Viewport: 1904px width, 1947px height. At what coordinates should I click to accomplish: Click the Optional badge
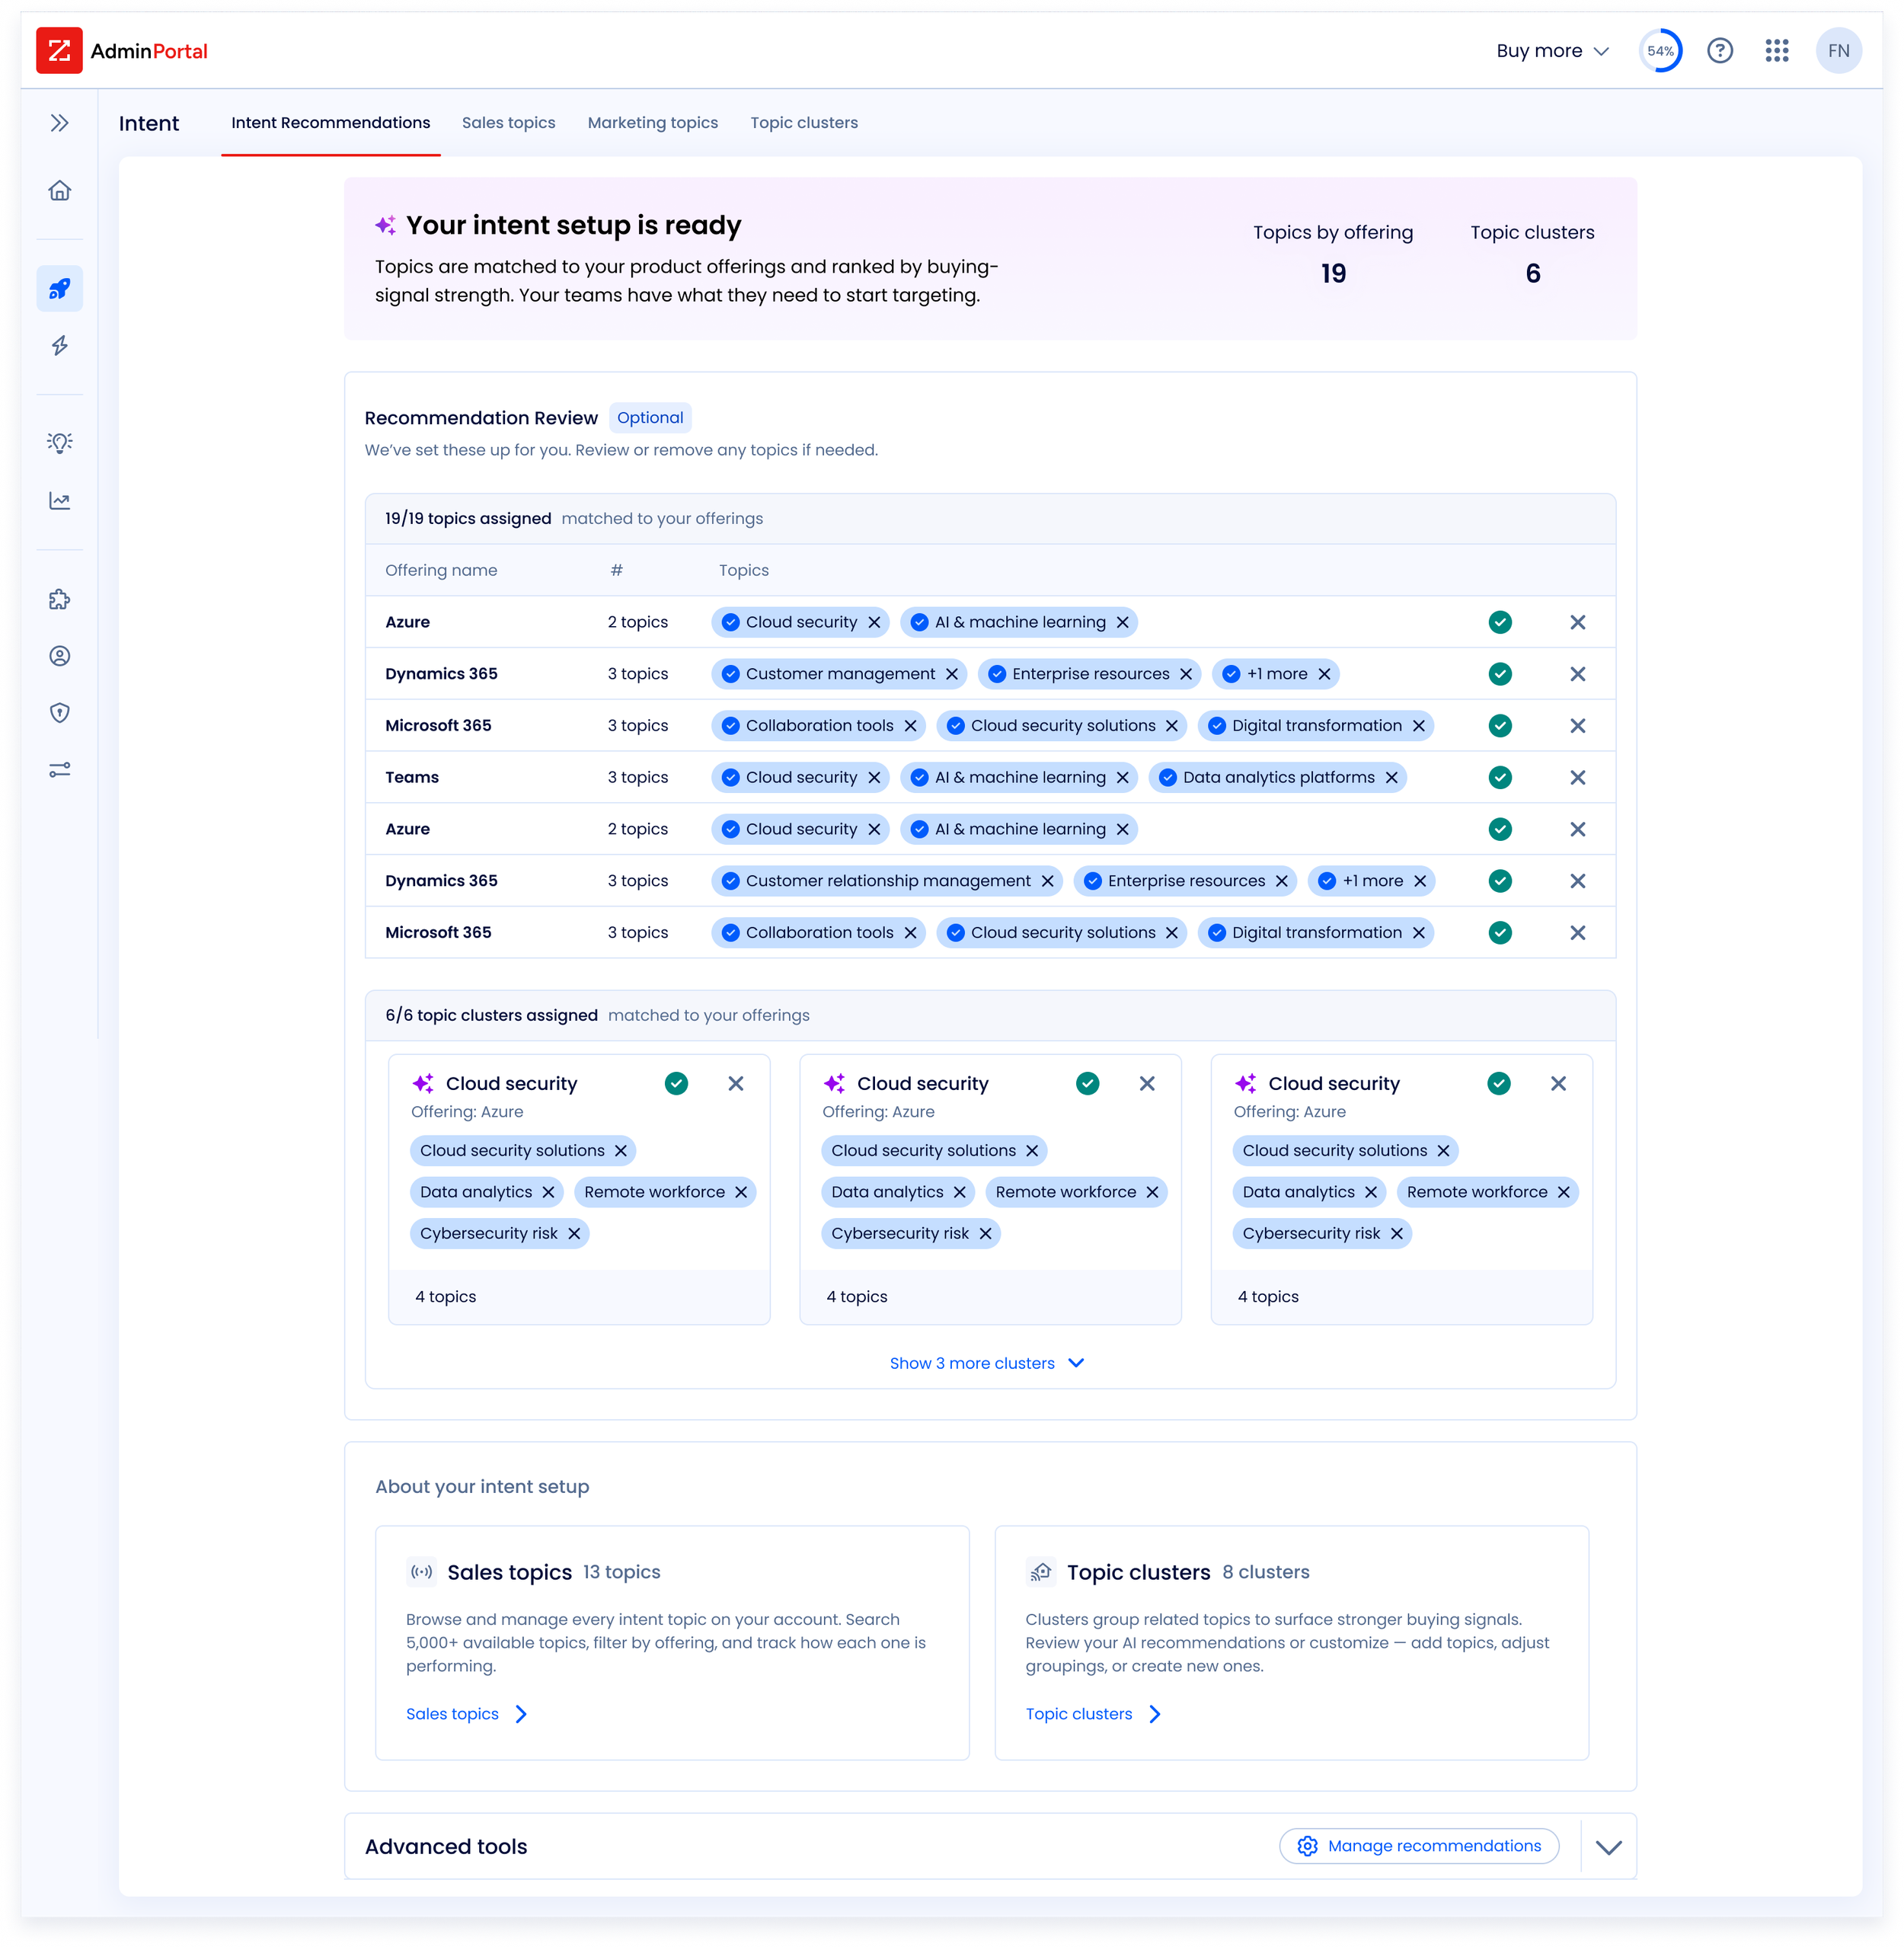650,418
